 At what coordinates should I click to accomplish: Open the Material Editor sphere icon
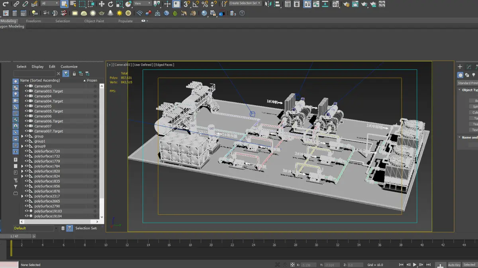(336, 4)
